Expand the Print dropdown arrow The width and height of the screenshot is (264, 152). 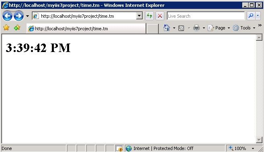(x=204, y=28)
